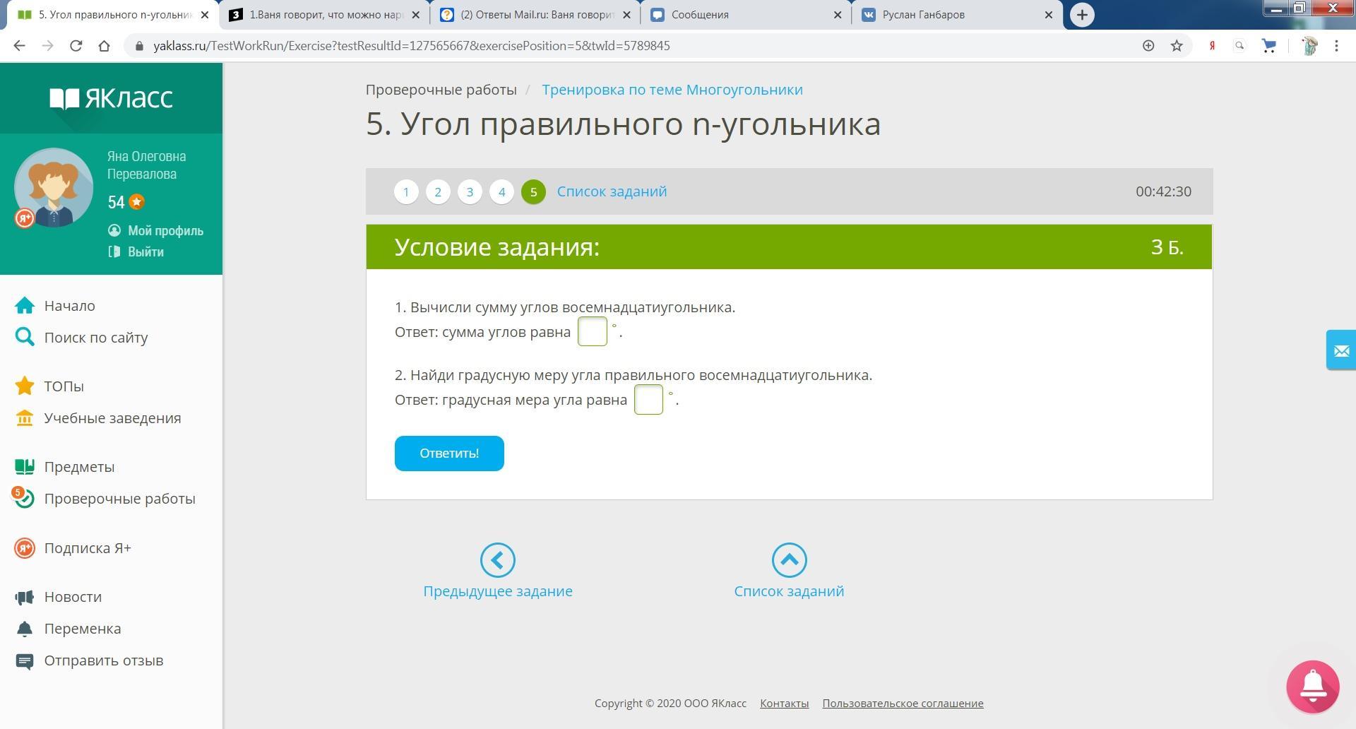The width and height of the screenshot is (1356, 729).
Task: Open the blue envelope side tab
Action: point(1340,350)
